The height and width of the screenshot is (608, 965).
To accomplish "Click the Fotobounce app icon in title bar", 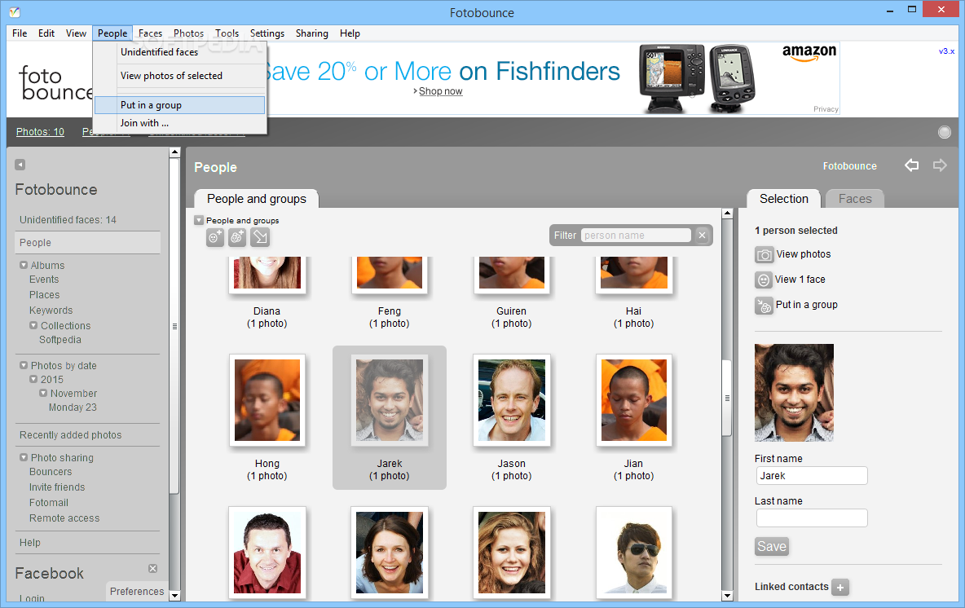I will click(15, 11).
